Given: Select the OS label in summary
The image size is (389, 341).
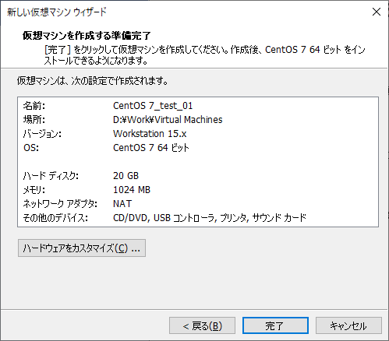Looking at the screenshot, I should tap(31, 148).
